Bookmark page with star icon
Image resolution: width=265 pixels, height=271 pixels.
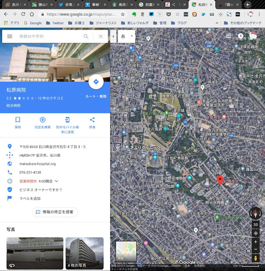(123, 14)
